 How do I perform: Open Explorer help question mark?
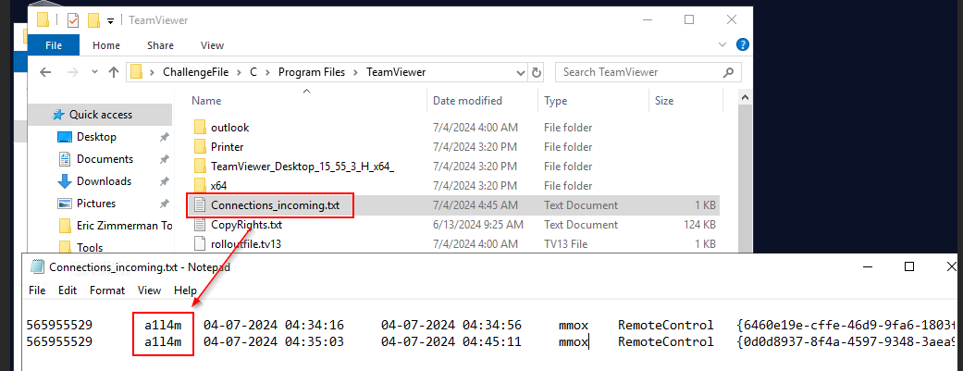(x=743, y=44)
